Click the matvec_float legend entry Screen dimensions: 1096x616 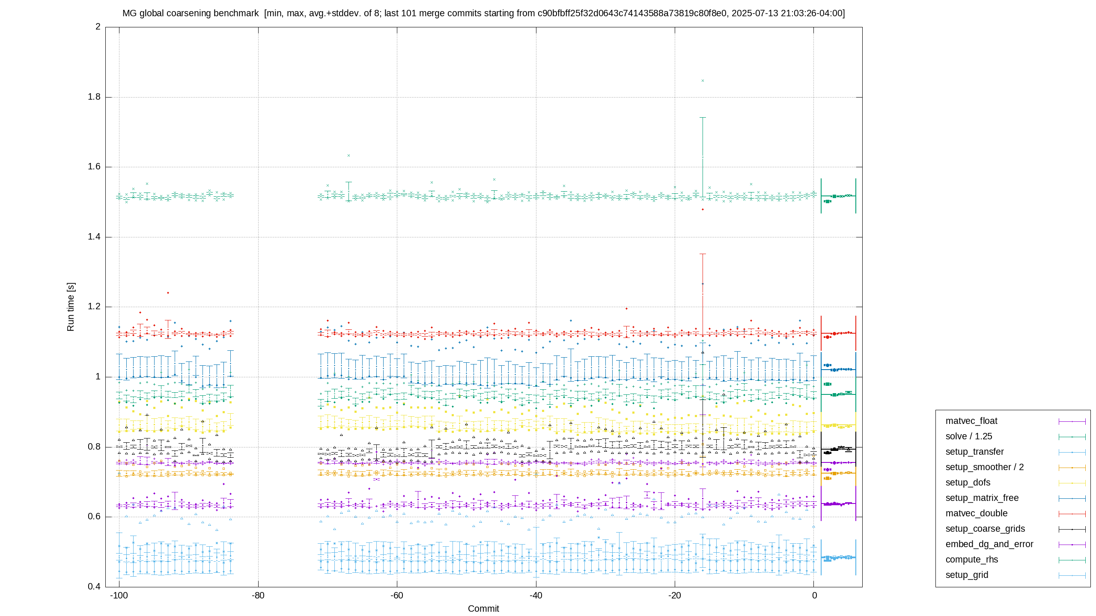coord(1015,421)
